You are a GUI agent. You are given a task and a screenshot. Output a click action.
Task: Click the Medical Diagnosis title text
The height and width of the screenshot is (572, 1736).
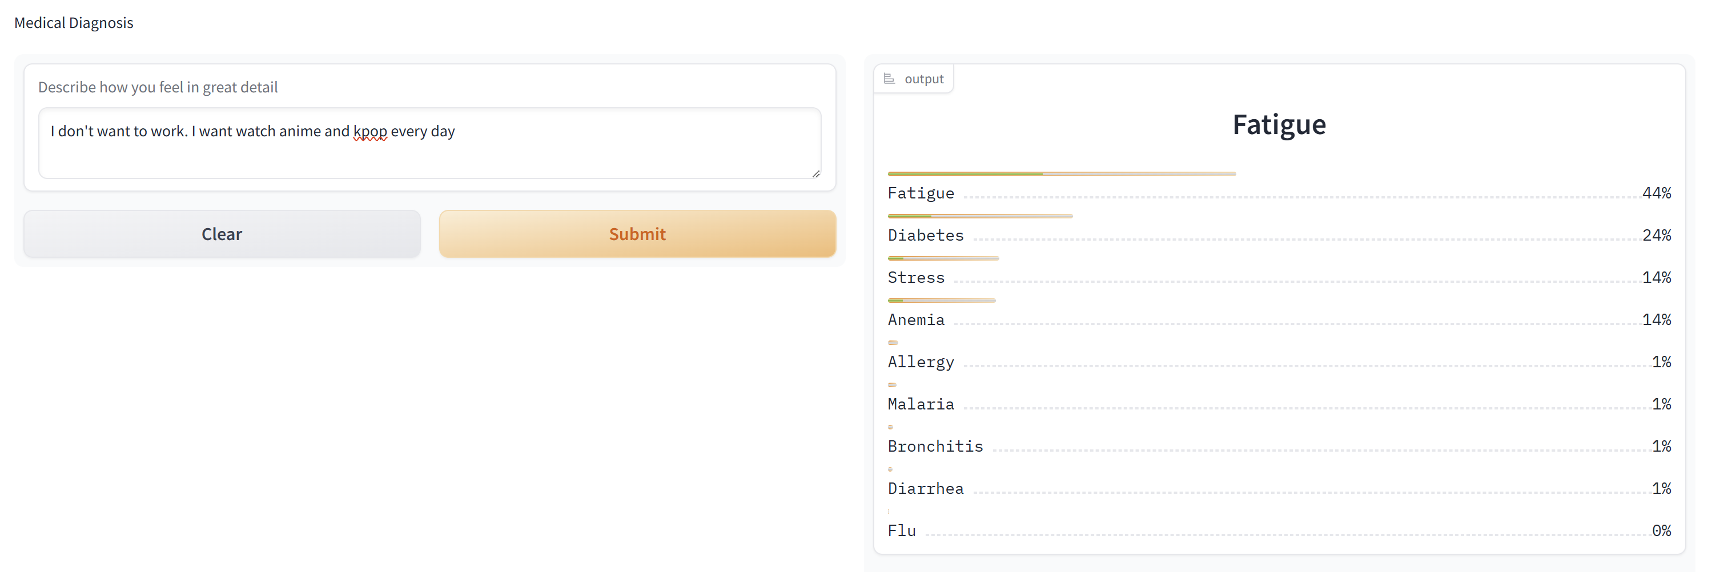(x=74, y=23)
